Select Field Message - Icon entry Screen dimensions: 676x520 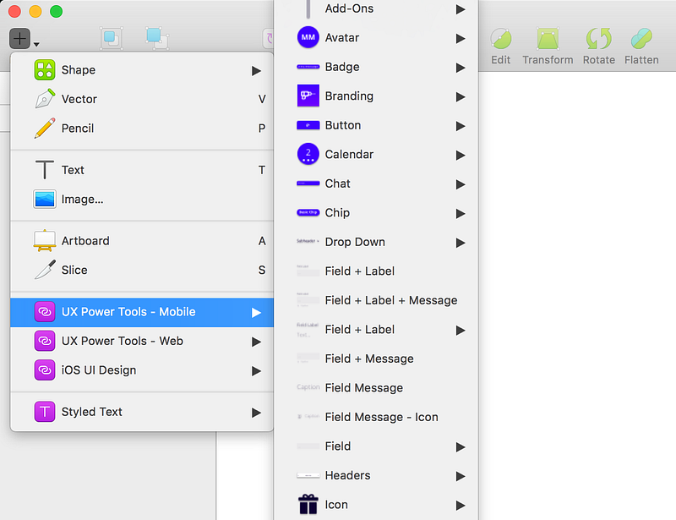(376, 417)
